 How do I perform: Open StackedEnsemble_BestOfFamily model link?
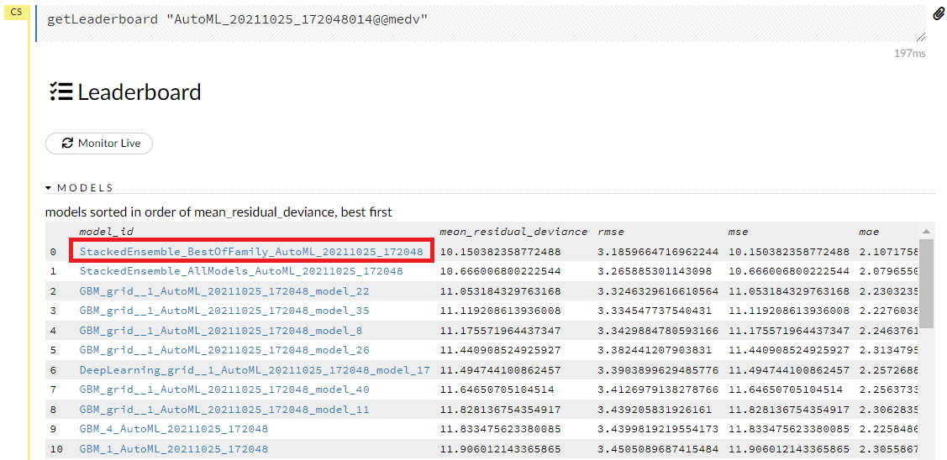click(251, 251)
